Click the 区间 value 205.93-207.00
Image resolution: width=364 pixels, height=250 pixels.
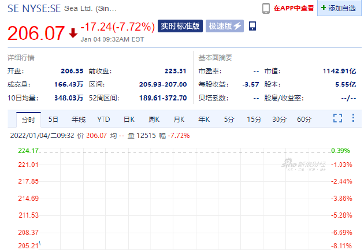point(163,84)
